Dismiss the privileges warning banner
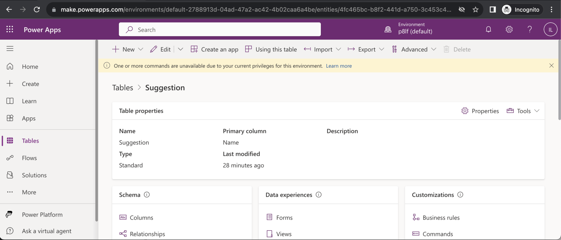This screenshot has height=240, width=561. tap(551, 66)
